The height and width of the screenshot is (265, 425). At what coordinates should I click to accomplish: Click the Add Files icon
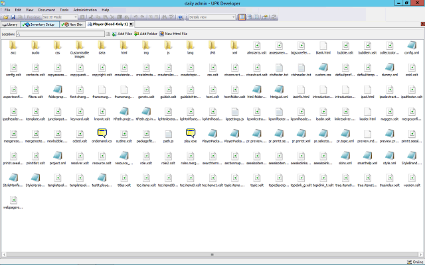114,33
